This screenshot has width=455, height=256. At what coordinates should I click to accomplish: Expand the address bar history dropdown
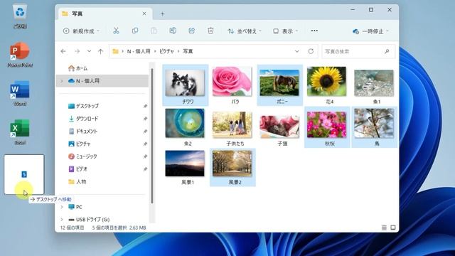click(x=297, y=51)
